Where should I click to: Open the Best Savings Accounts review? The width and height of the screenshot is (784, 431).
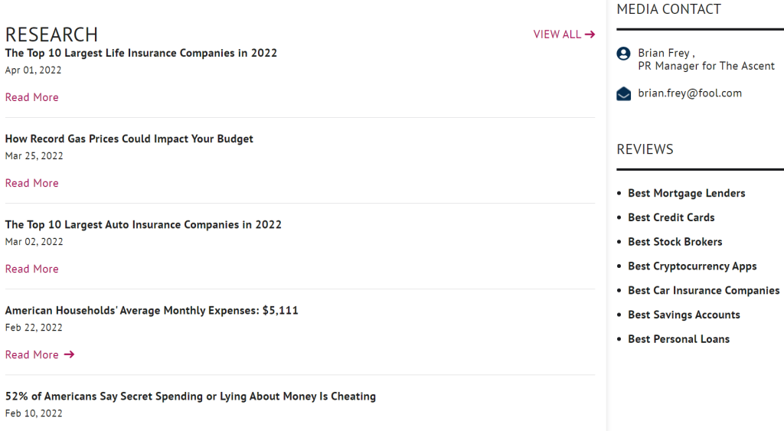(684, 315)
